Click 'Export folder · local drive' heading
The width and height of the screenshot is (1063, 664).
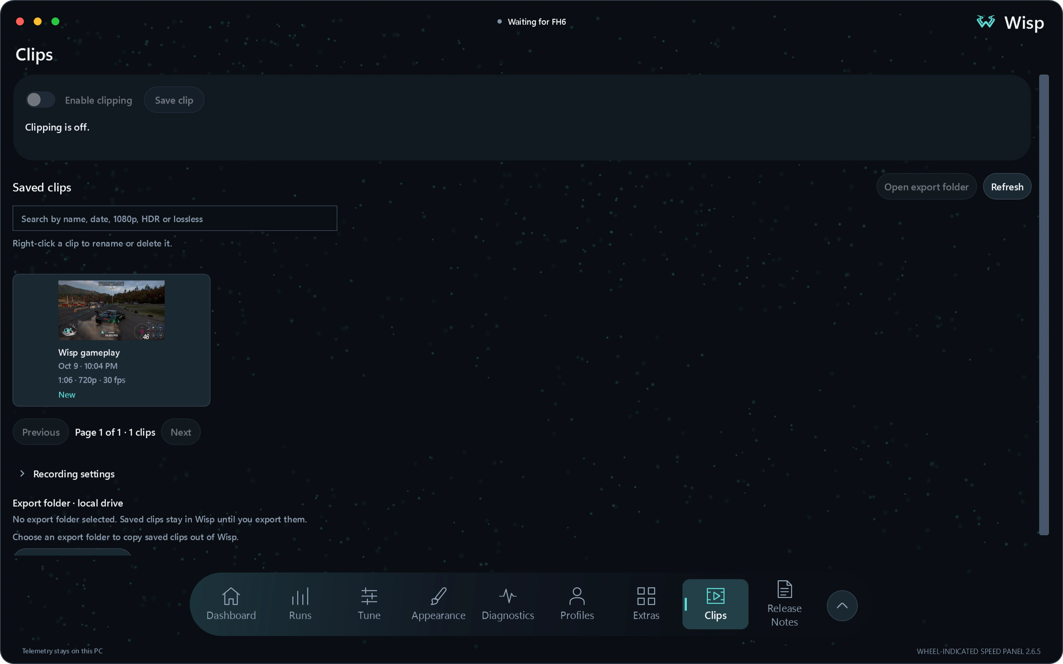tap(68, 503)
